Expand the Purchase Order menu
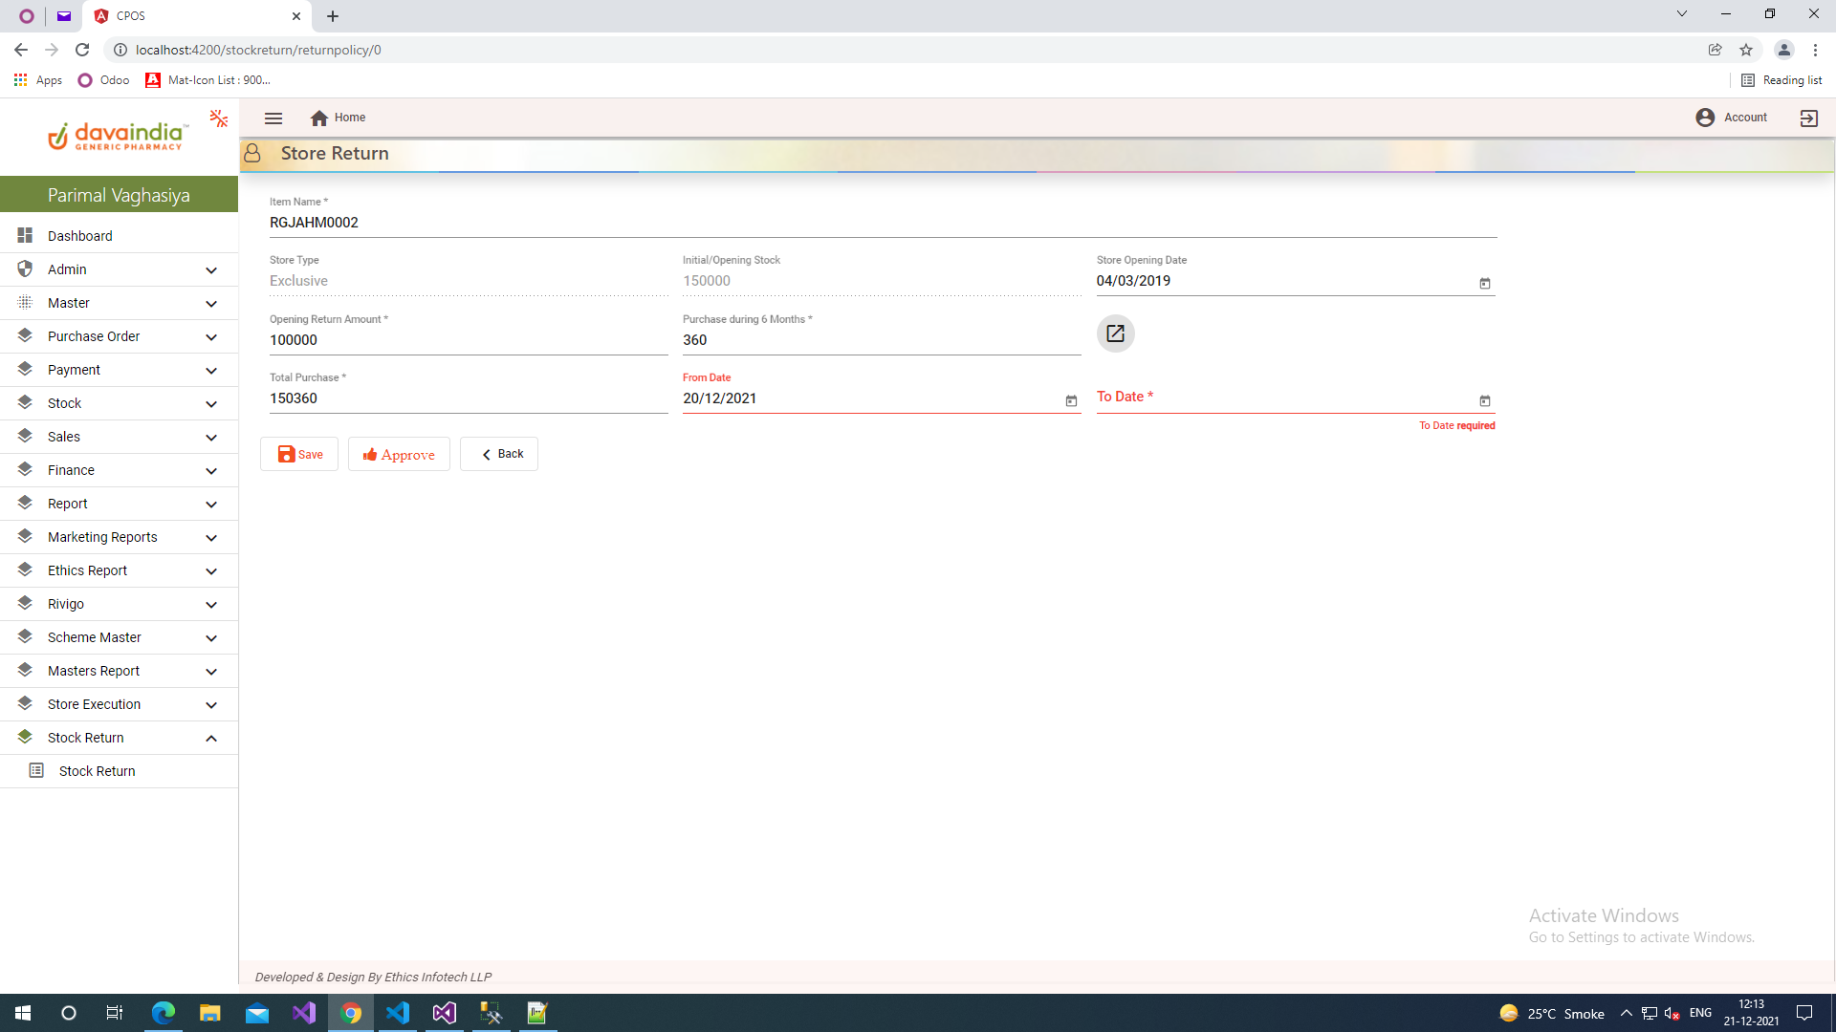This screenshot has width=1836, height=1032. point(119,336)
